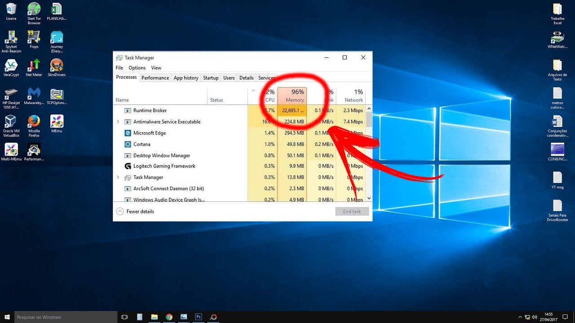Select the Trabalho Excel folder icon

(557, 13)
